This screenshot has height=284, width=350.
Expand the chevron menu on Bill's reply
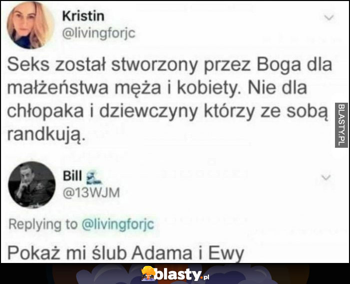click(x=326, y=177)
